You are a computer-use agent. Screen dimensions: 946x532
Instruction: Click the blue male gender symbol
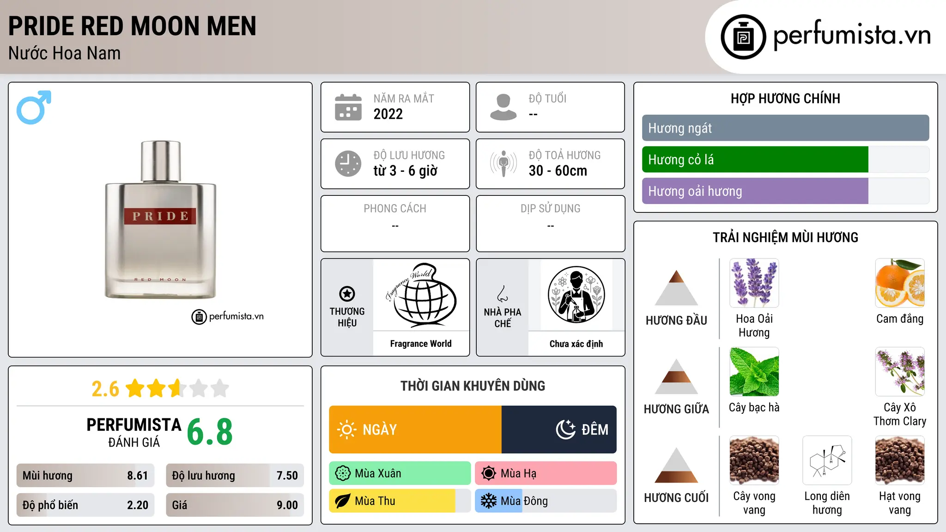pos(34,107)
